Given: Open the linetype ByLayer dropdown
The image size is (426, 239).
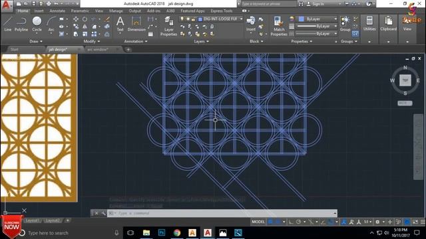Looking at the screenshot, I should click(x=317, y=34).
